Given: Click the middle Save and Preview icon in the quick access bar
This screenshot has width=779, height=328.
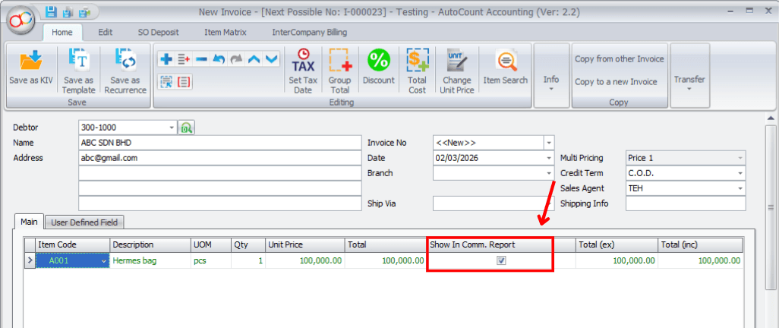Looking at the screenshot, I should (69, 11).
